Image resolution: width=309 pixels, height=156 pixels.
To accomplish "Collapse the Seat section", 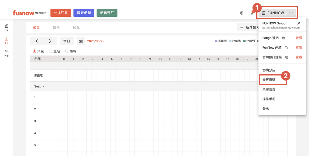I will pos(44,86).
